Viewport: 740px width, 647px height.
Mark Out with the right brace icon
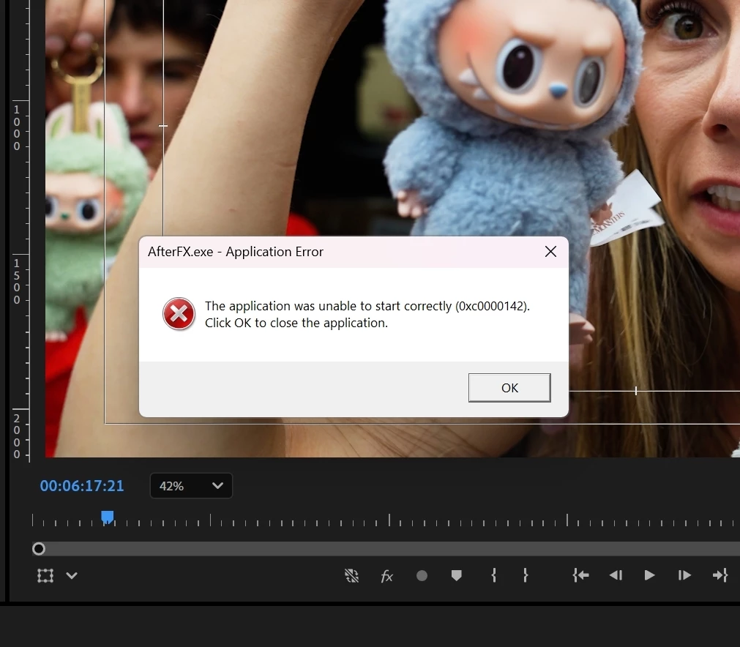(x=526, y=575)
